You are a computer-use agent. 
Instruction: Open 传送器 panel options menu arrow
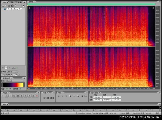tap(38, 93)
